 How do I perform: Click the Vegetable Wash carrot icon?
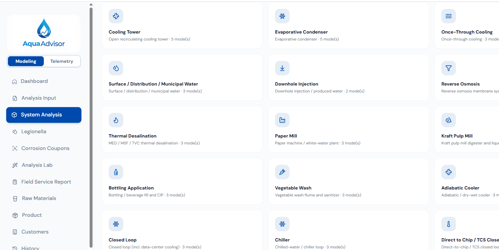[282, 172]
